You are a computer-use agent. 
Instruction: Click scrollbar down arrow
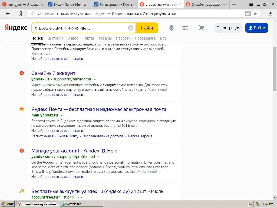[275, 197]
